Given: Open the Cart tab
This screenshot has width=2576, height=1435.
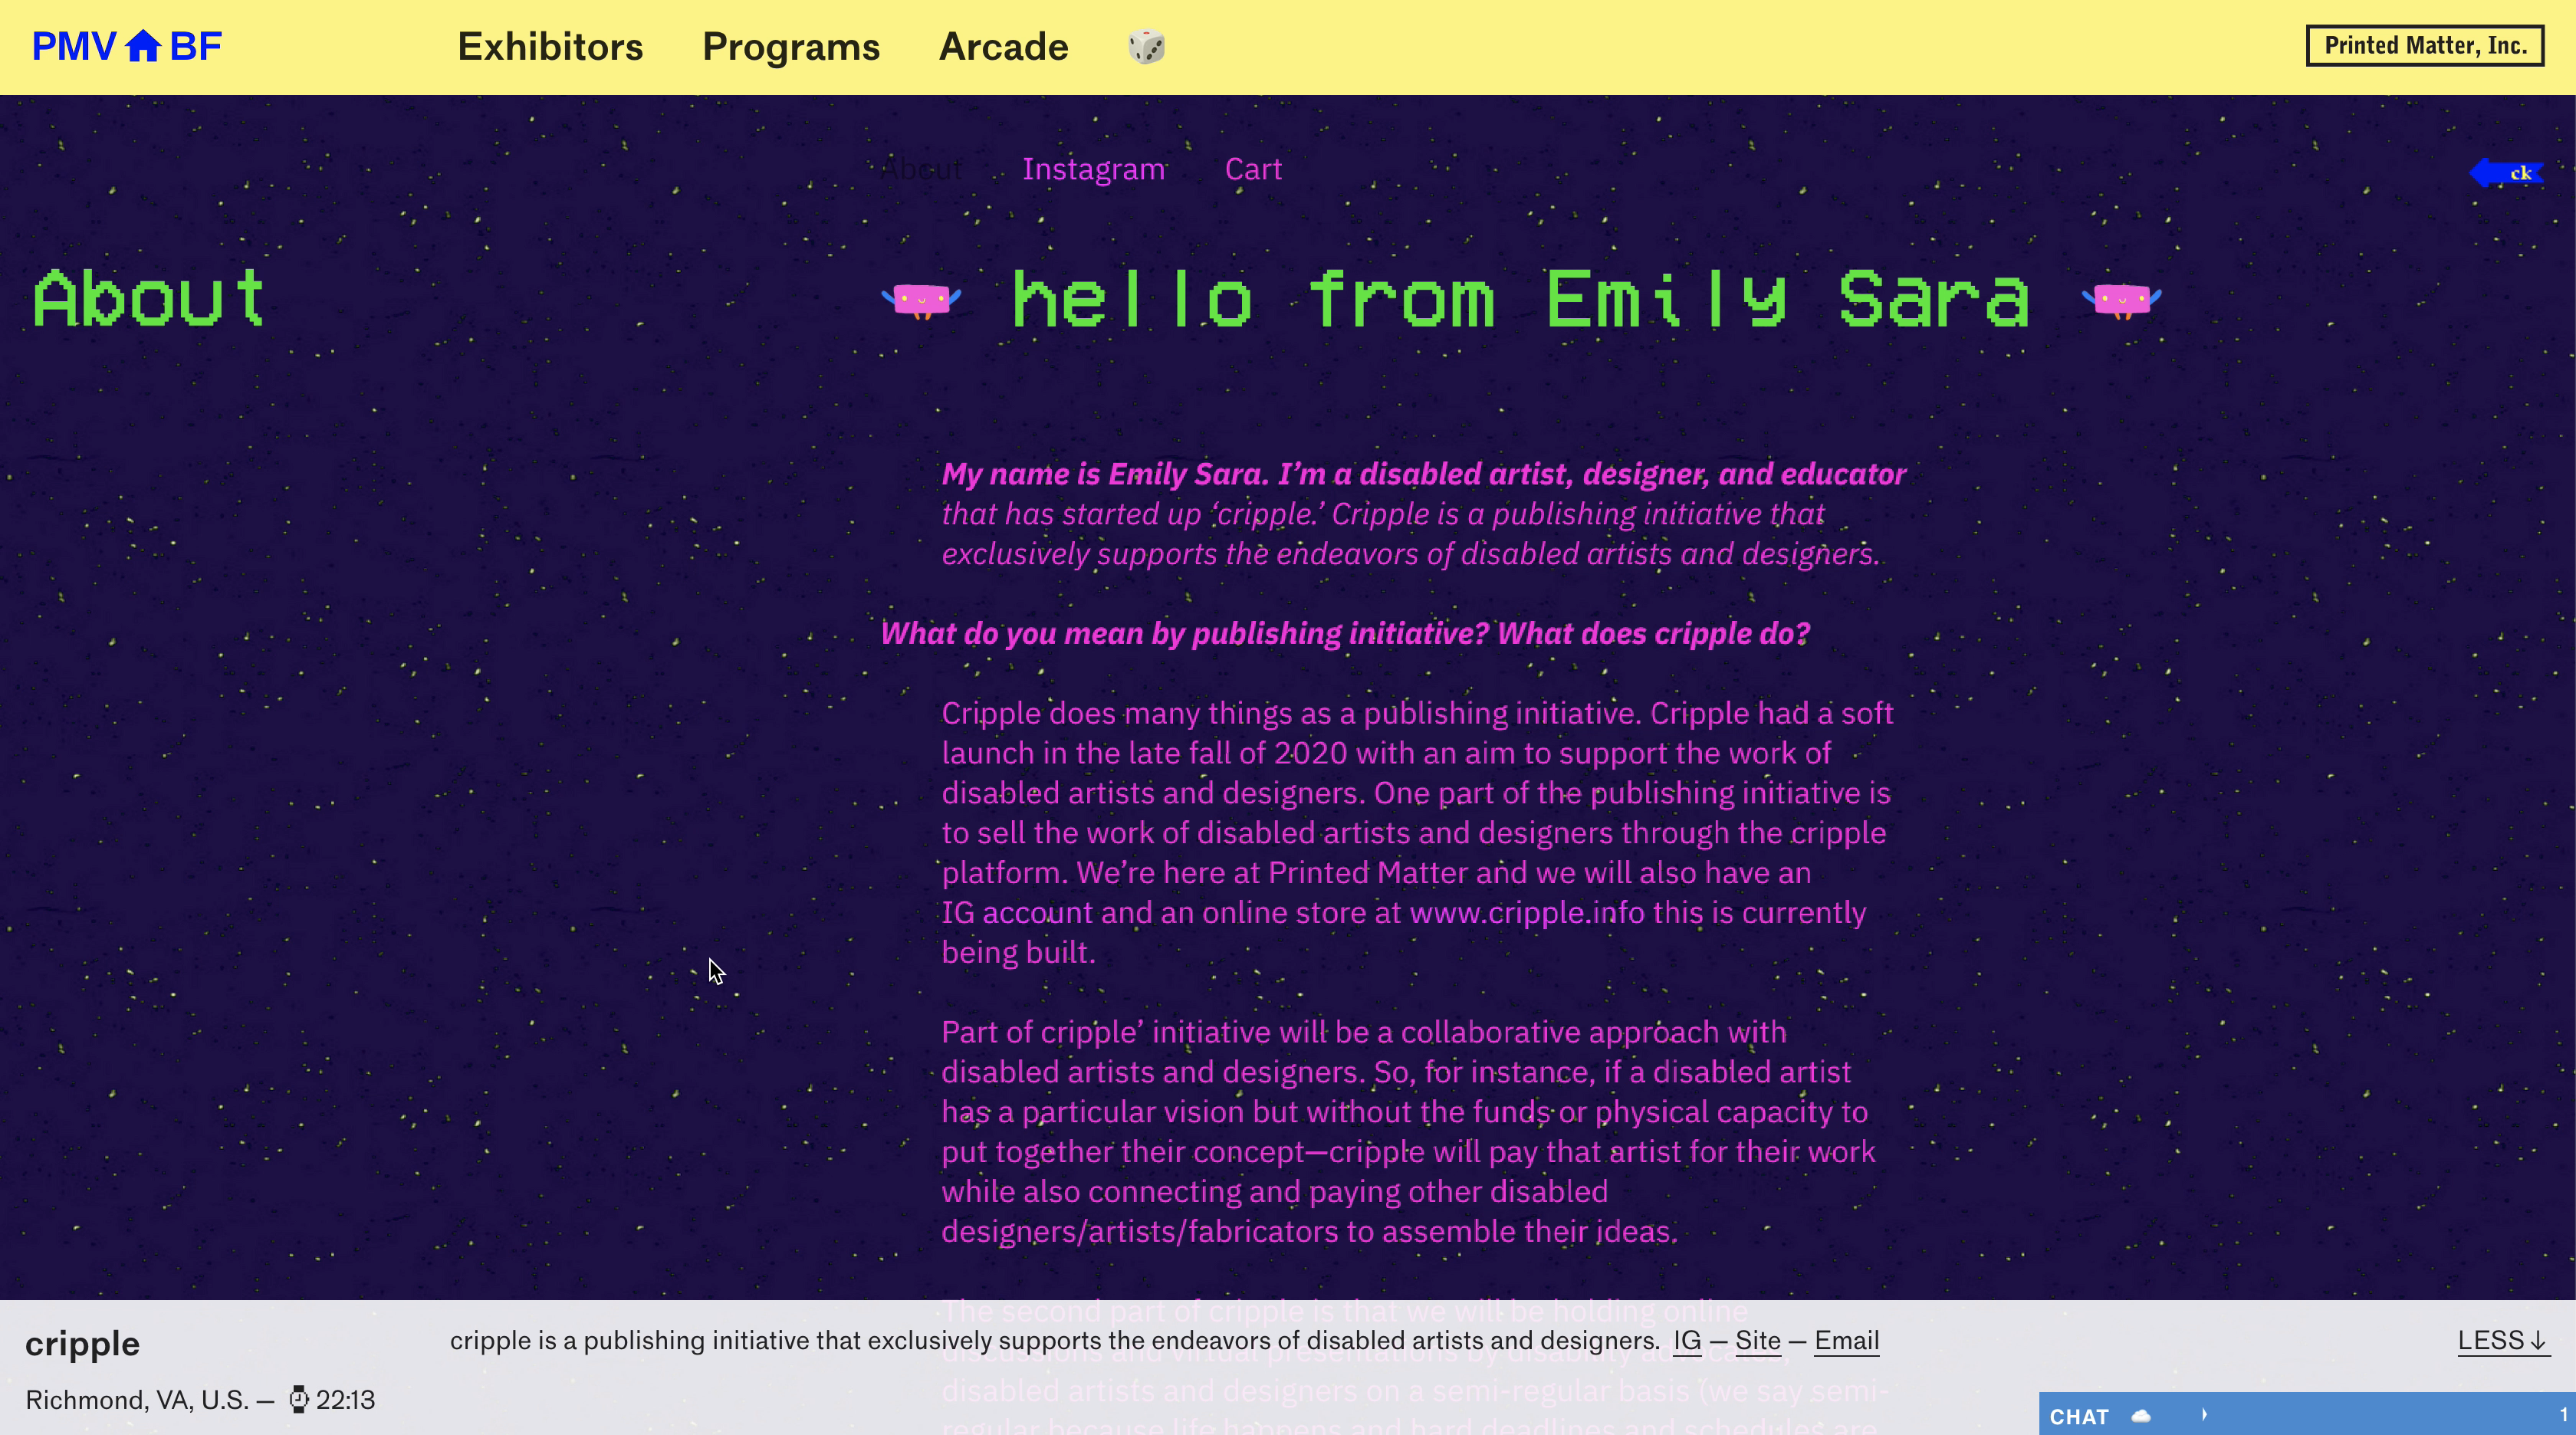Looking at the screenshot, I should 1253,169.
